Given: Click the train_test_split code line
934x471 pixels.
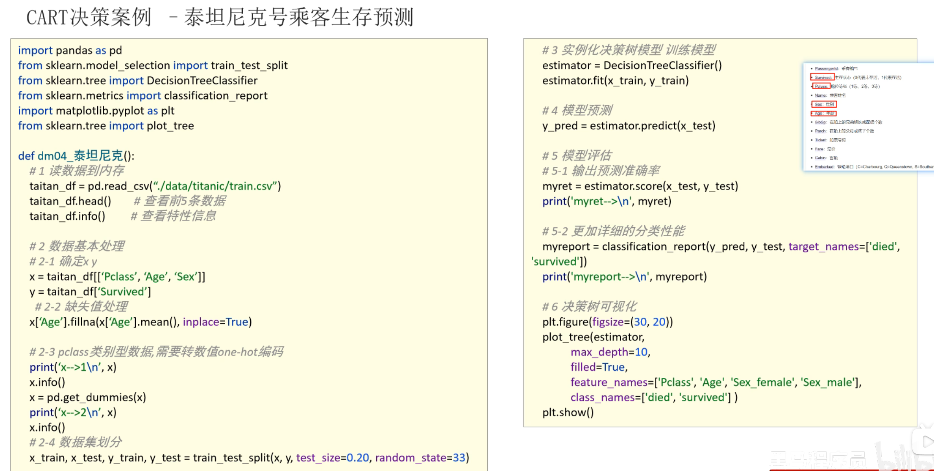Looking at the screenshot, I should click(249, 458).
